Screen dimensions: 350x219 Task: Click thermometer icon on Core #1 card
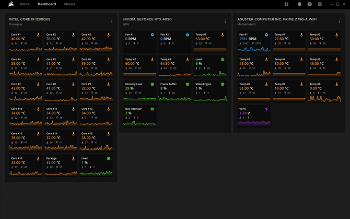pyautogui.click(x=38, y=35)
